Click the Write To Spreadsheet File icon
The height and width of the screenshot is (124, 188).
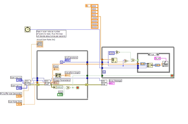point(165,64)
